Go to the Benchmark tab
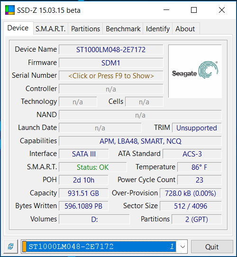 point(123,28)
